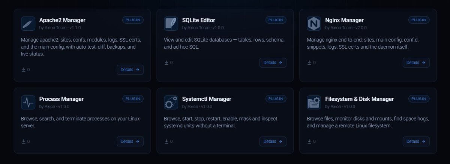Click the PLUGIN badge on Nginx Manager

coord(419,20)
